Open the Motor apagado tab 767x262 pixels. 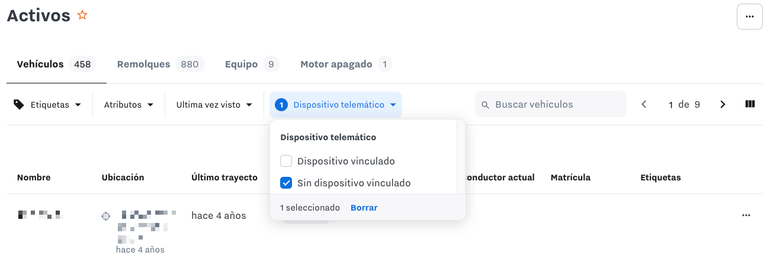(345, 64)
